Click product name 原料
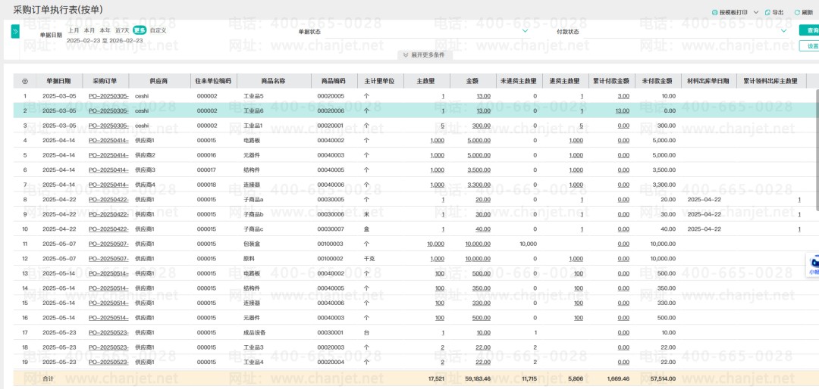Image resolution: width=819 pixels, height=389 pixels. pyautogui.click(x=249, y=259)
